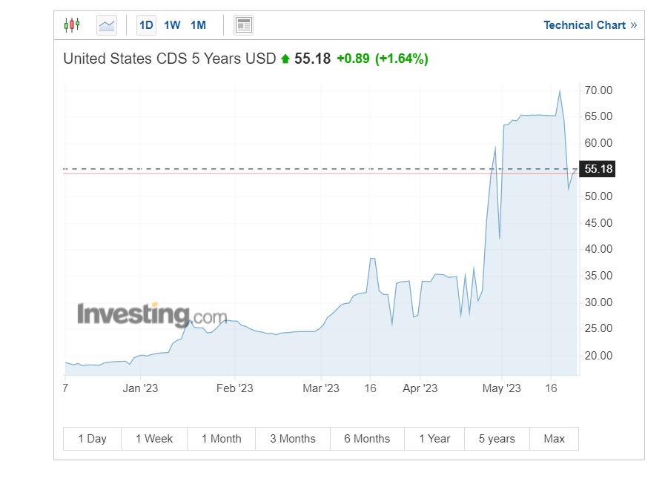
Task: Switch to 6 Months range
Action: pos(367,439)
